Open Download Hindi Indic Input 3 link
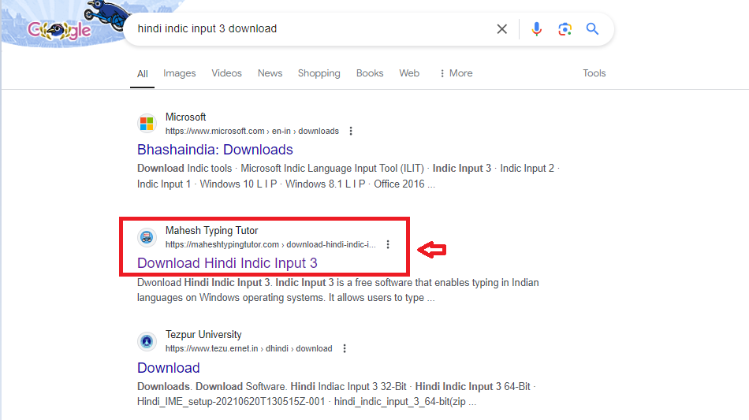This screenshot has width=749, height=420. click(x=227, y=263)
